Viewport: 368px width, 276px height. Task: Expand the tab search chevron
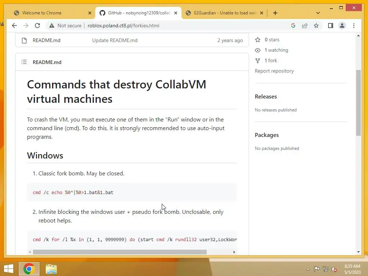[x=318, y=13]
